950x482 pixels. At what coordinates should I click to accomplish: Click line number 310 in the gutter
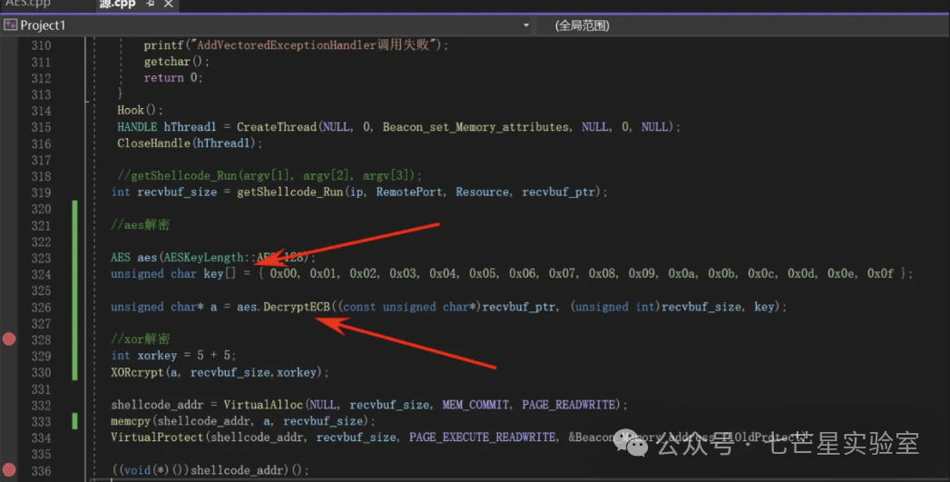41,45
